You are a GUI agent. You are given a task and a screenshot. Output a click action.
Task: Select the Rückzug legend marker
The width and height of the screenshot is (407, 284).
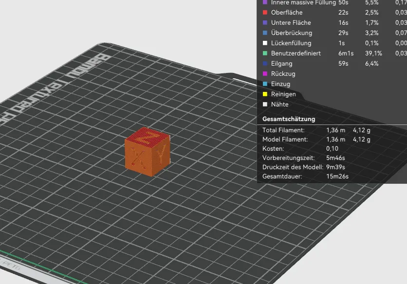(x=265, y=74)
